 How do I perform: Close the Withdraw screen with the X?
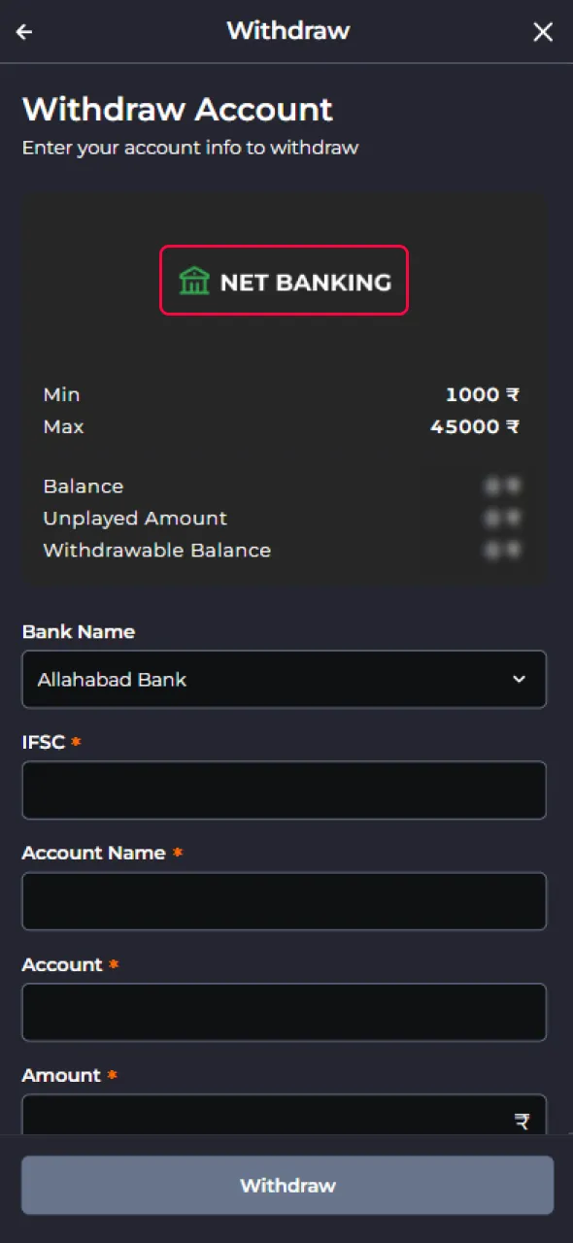pyautogui.click(x=543, y=31)
